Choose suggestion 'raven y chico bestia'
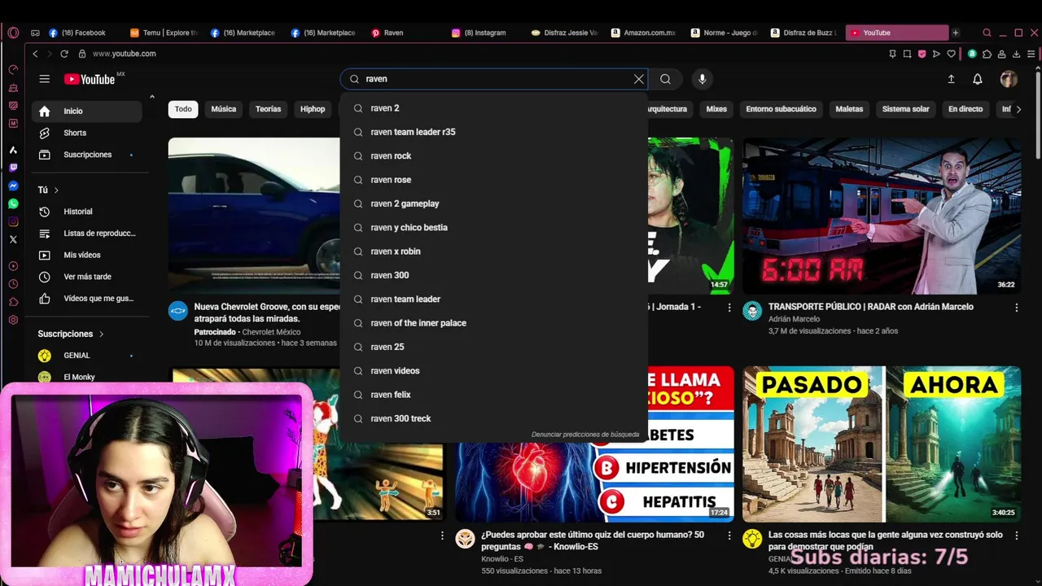 coord(493,227)
